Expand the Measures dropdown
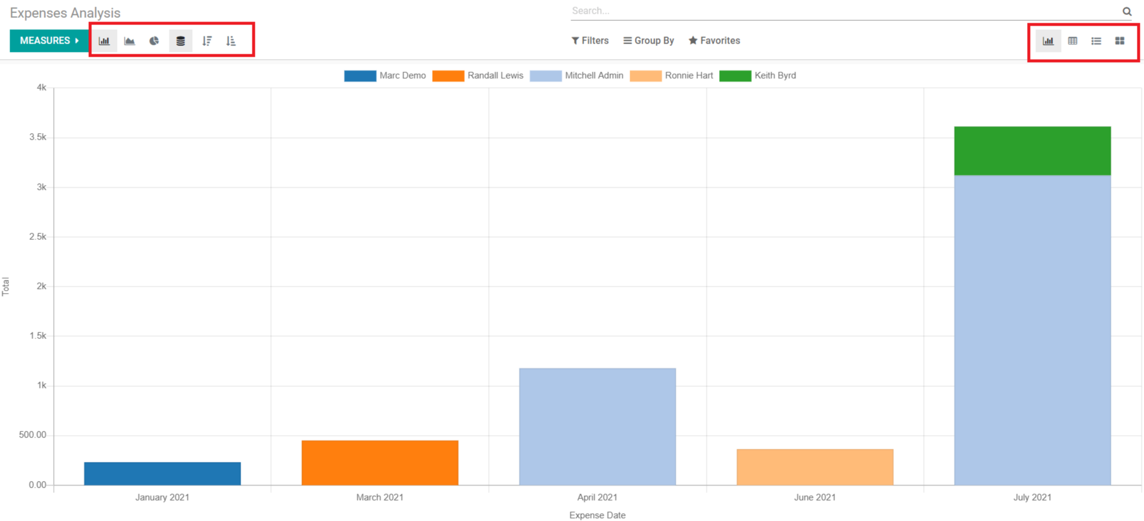This screenshot has width=1144, height=521. tap(49, 41)
